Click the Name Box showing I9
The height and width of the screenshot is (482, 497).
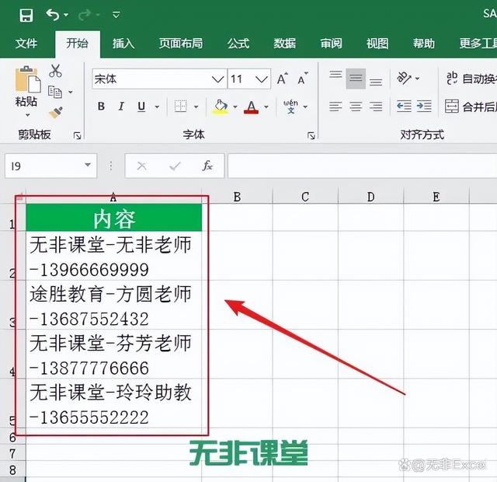(50, 166)
